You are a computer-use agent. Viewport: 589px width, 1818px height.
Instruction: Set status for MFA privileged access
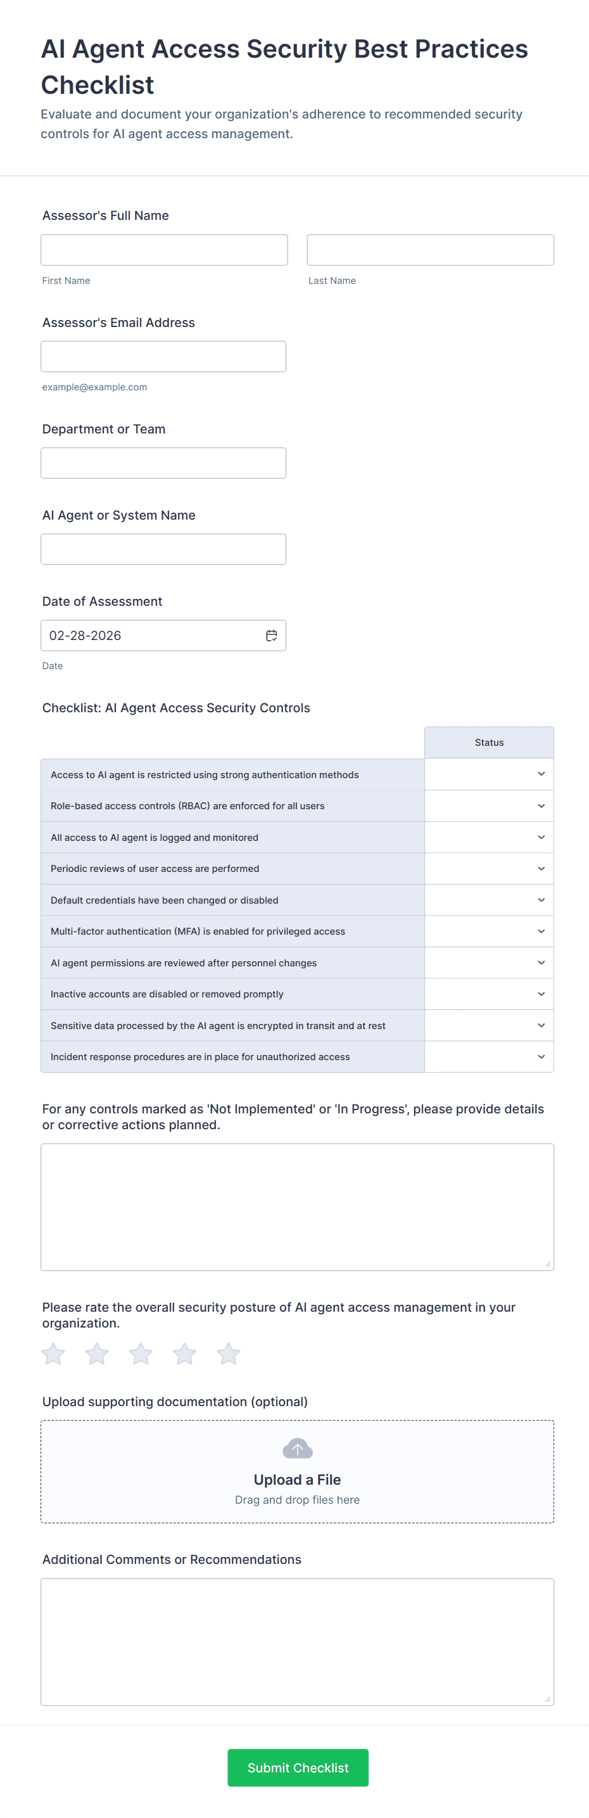pyautogui.click(x=489, y=931)
